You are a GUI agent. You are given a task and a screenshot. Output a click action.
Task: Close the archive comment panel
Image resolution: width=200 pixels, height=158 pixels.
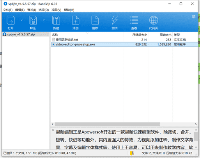53,130
